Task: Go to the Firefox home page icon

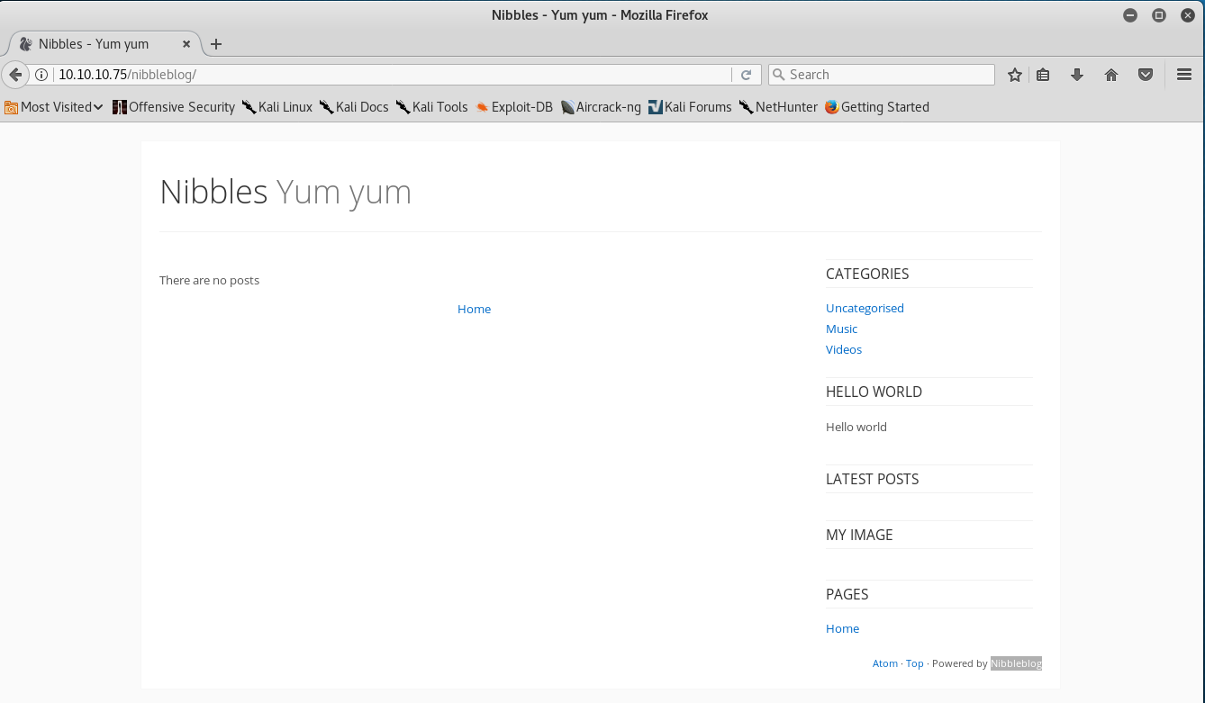Action: 1111,75
